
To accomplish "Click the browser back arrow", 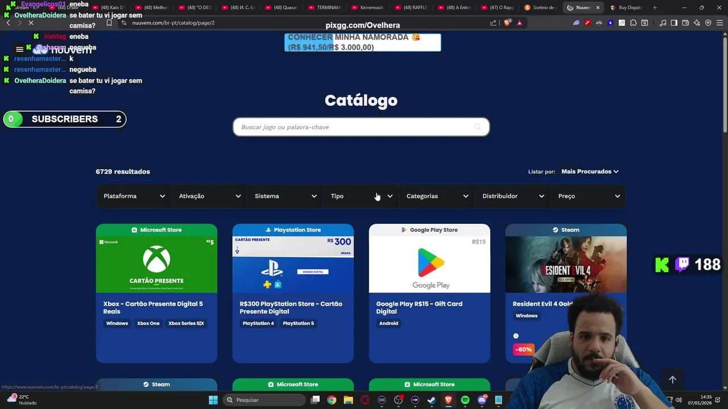I will (8, 23).
